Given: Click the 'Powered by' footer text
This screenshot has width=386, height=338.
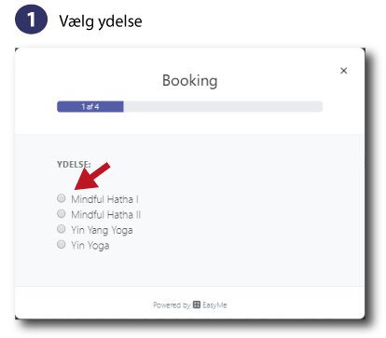Looking at the screenshot, I should [172, 305].
